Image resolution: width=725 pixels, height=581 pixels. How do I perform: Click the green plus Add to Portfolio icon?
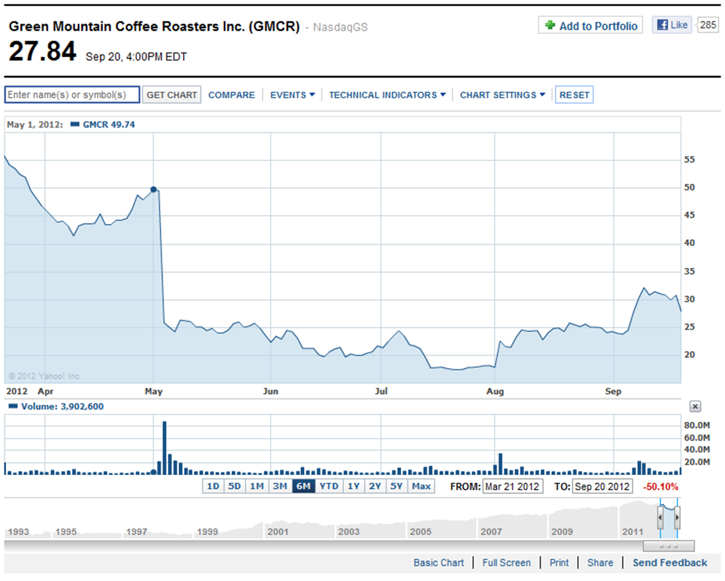[550, 25]
